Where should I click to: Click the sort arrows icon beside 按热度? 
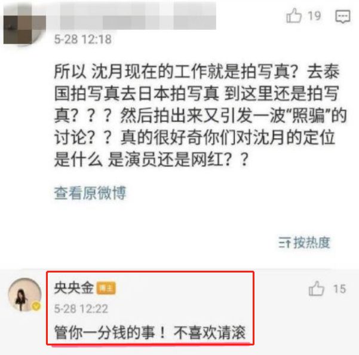point(284,243)
